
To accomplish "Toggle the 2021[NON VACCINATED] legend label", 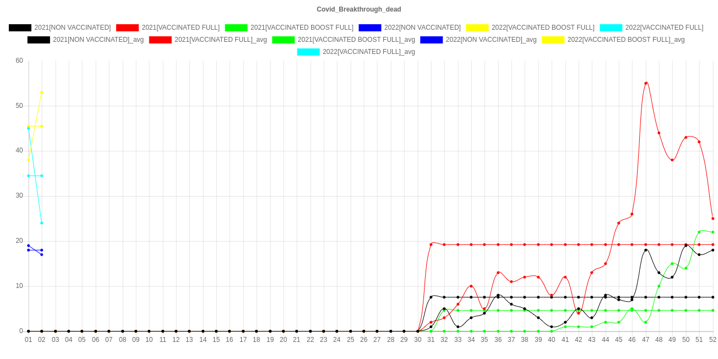I will click(x=72, y=28).
